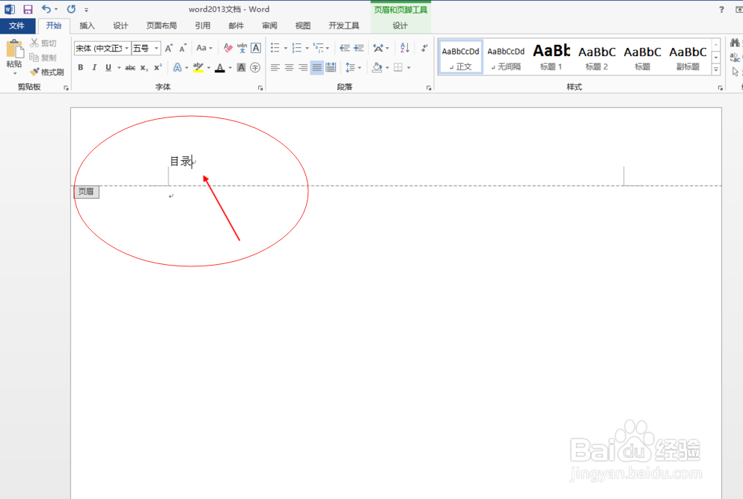743x499 pixels.
Task: Apply a character border
Action: pyautogui.click(x=256, y=48)
